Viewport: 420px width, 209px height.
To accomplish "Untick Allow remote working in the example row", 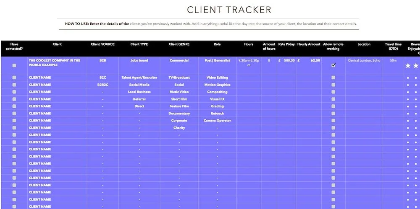I will (333, 65).
